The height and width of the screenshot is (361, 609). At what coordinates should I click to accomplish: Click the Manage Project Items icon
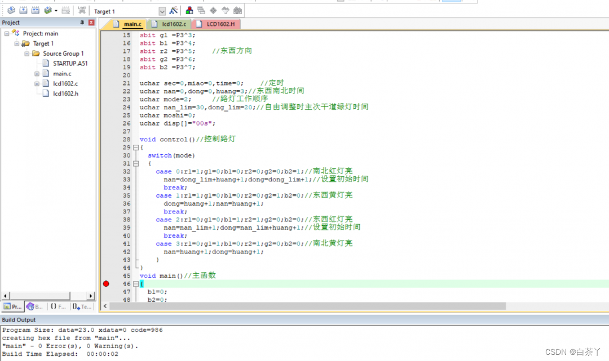[189, 11]
